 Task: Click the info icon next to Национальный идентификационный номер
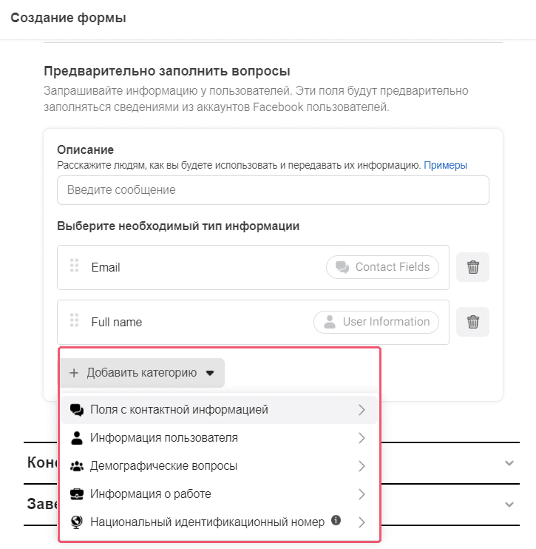(x=336, y=520)
